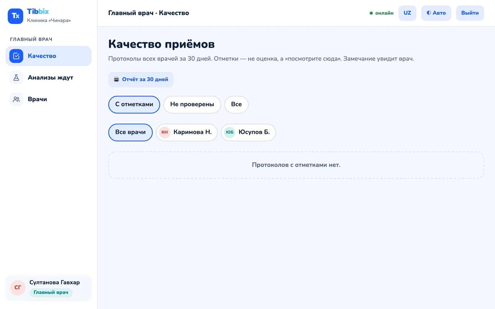Click the Протоколы всех врачей description text
This screenshot has width=495, height=309.
click(261, 59)
